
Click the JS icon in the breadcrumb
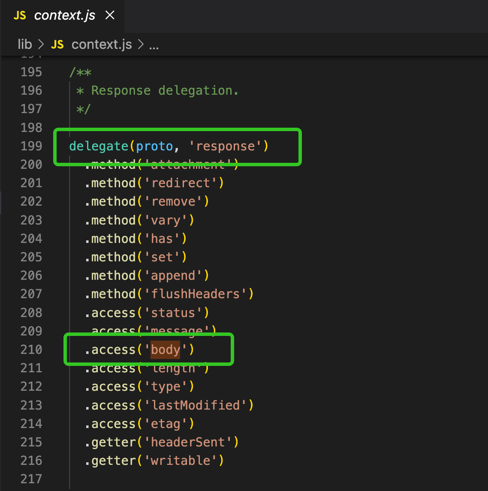57,44
